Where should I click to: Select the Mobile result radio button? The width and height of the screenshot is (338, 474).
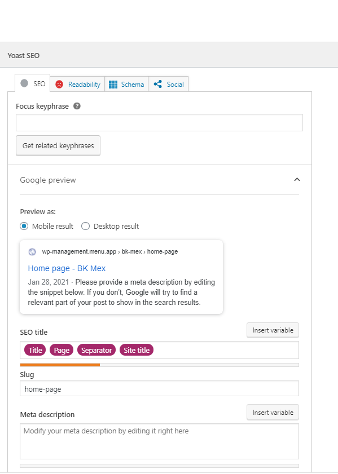tap(24, 226)
